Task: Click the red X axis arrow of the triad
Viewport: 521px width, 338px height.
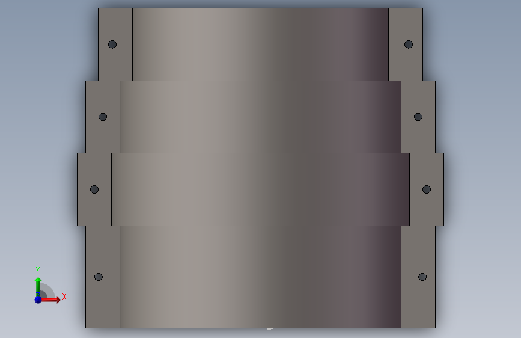Action: [50, 300]
